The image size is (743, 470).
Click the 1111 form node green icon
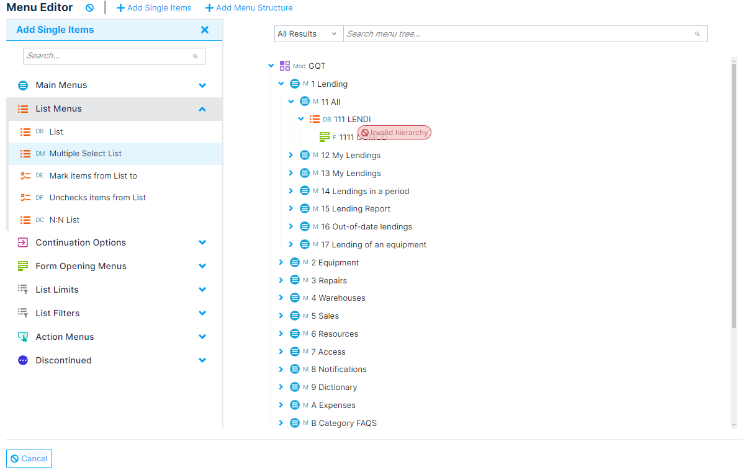325,137
